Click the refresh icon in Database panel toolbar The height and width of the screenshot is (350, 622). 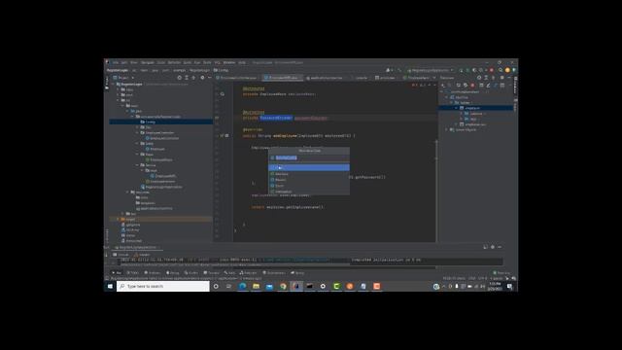[458, 86]
